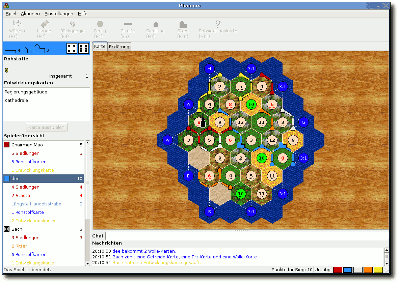Click dee's blue player icon
The width and height of the screenshot is (399, 283).
7,178
